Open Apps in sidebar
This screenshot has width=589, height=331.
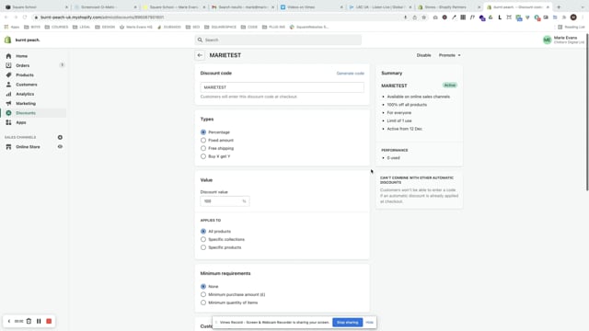pyautogui.click(x=20, y=122)
